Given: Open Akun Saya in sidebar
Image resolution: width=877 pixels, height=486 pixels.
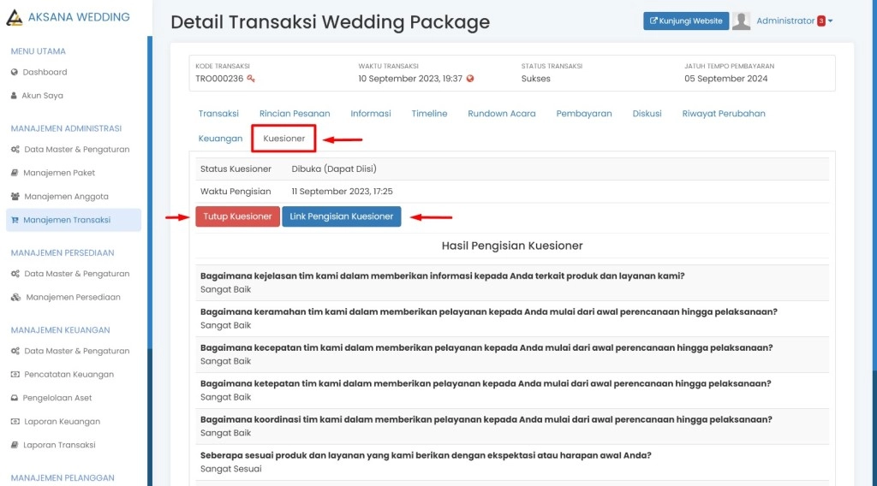Looking at the screenshot, I should (x=42, y=96).
